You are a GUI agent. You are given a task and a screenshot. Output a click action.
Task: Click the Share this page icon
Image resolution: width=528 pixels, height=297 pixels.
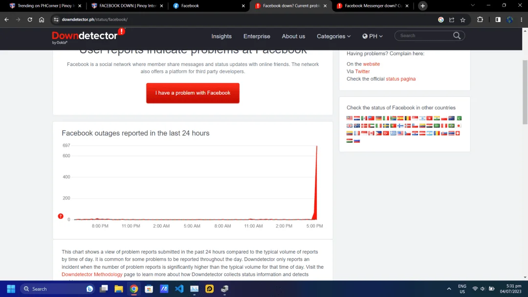point(452,20)
